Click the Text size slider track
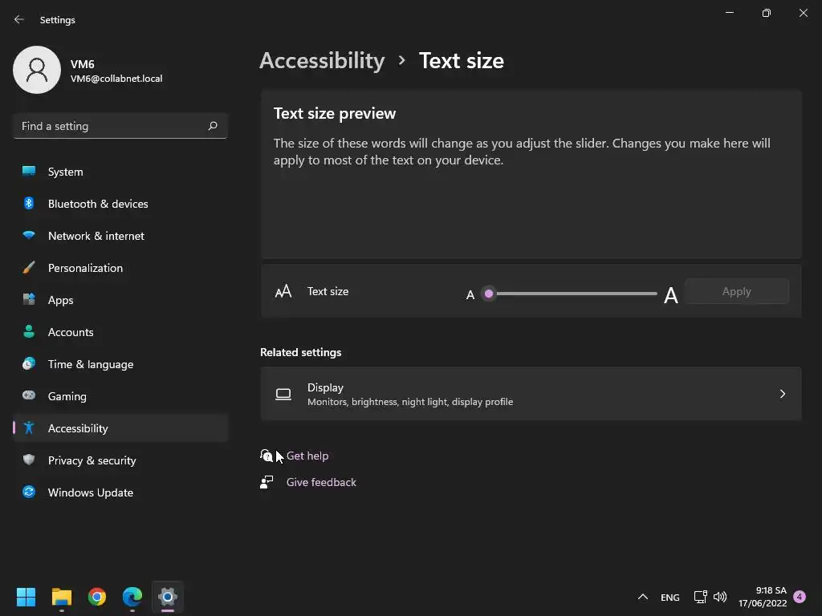822x616 pixels. tap(574, 294)
